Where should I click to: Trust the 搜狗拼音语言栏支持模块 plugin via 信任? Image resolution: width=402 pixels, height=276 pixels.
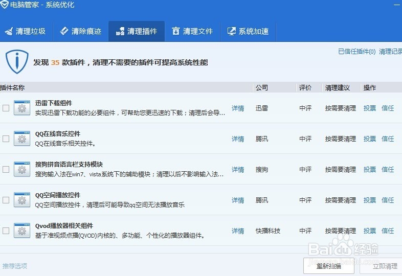click(388, 169)
